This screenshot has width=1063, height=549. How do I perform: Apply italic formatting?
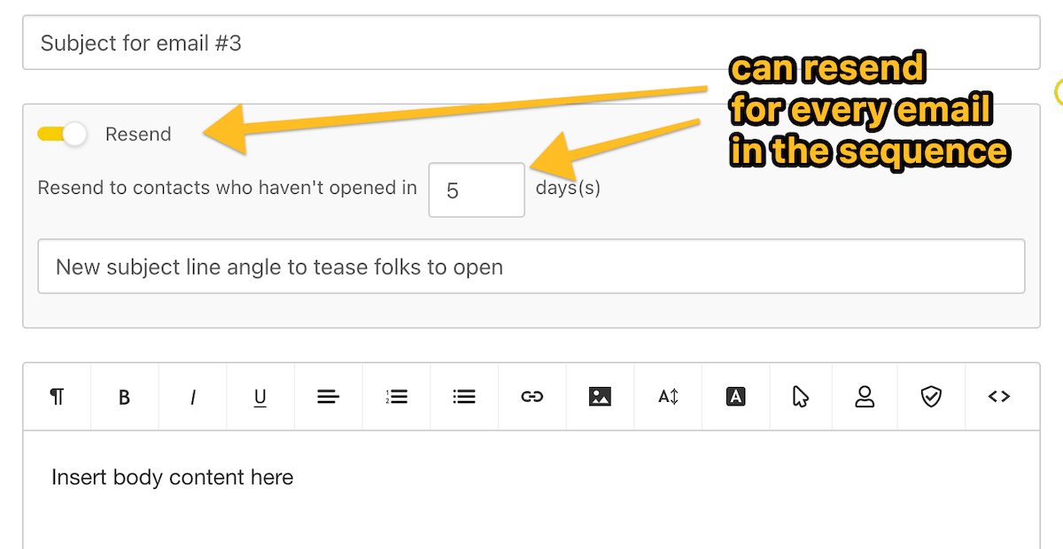(x=192, y=397)
